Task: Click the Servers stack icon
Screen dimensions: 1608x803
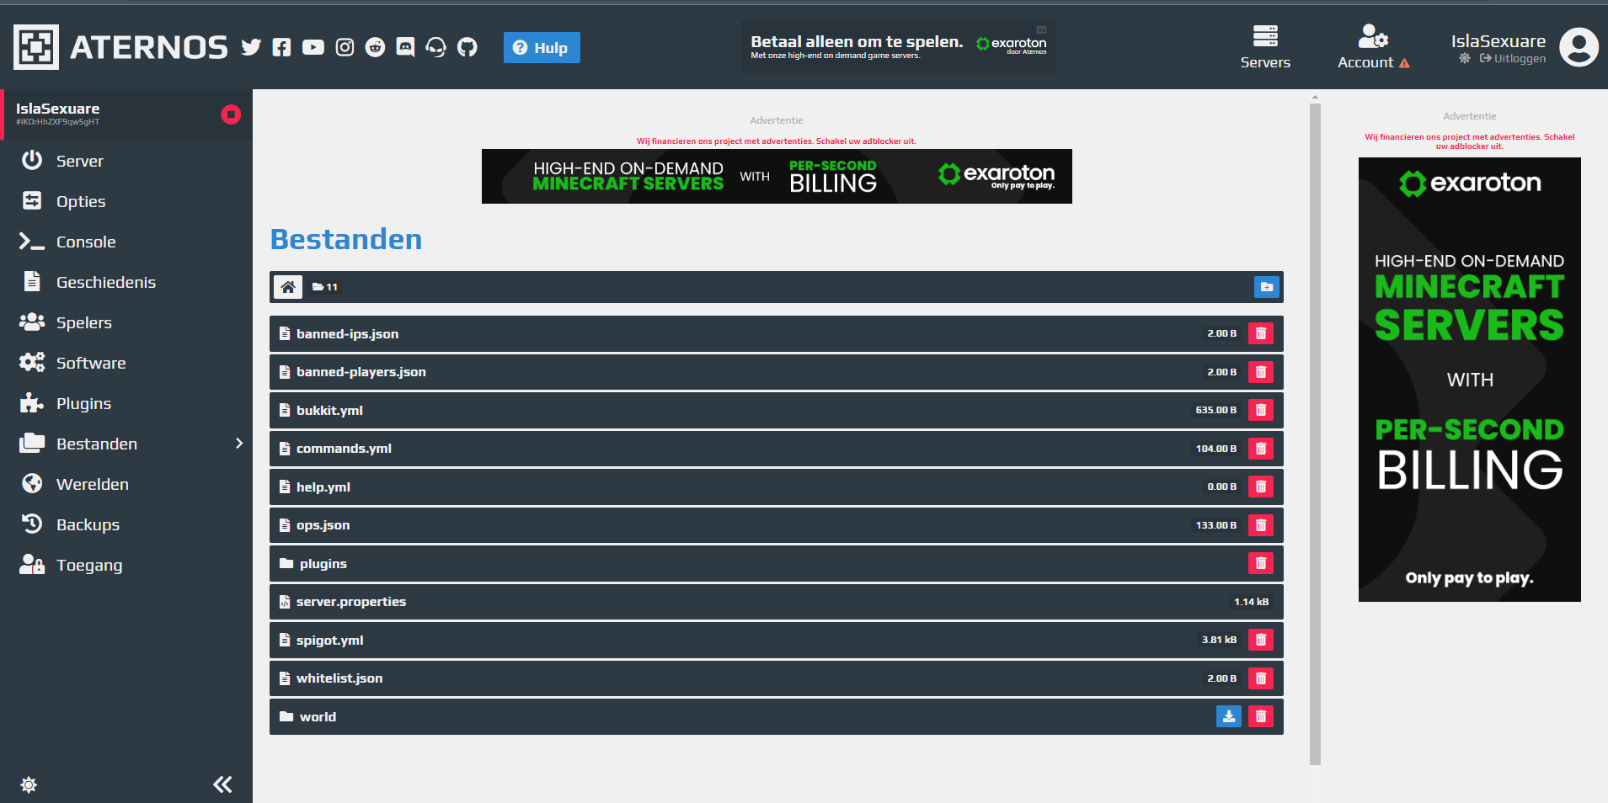Action: click(x=1265, y=36)
